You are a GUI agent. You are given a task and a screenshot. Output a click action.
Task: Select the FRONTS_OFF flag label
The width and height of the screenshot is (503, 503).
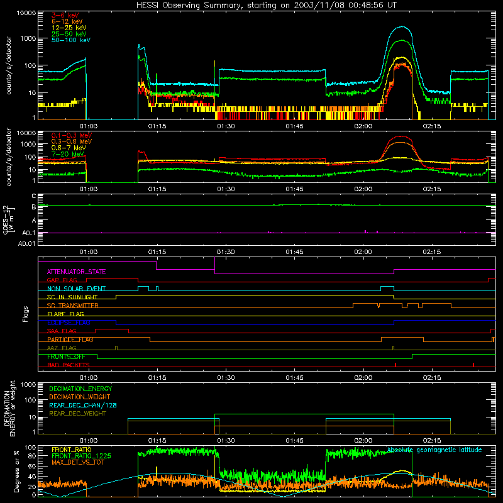pos(66,357)
